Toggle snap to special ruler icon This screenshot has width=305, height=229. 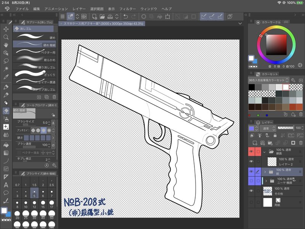(x=212, y=16)
